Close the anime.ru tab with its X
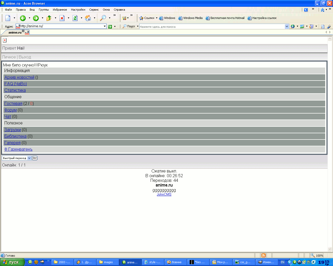 click(23, 31)
